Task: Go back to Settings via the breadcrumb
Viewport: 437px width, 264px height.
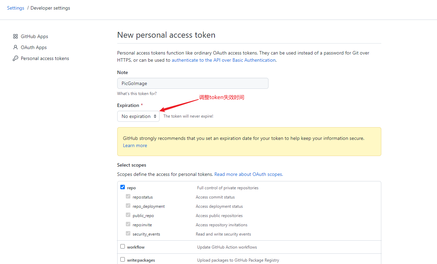Action: point(15,8)
